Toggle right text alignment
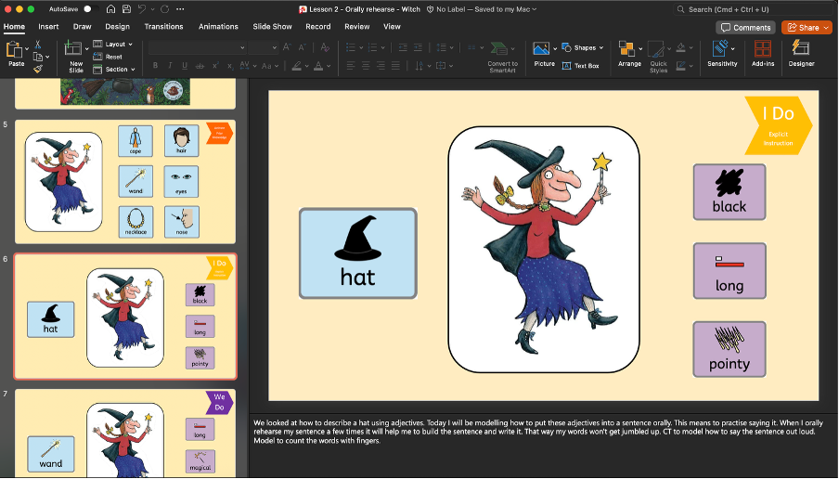 pos(381,66)
